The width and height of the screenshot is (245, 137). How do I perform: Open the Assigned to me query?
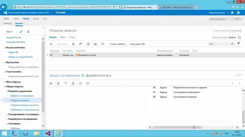[14, 37]
